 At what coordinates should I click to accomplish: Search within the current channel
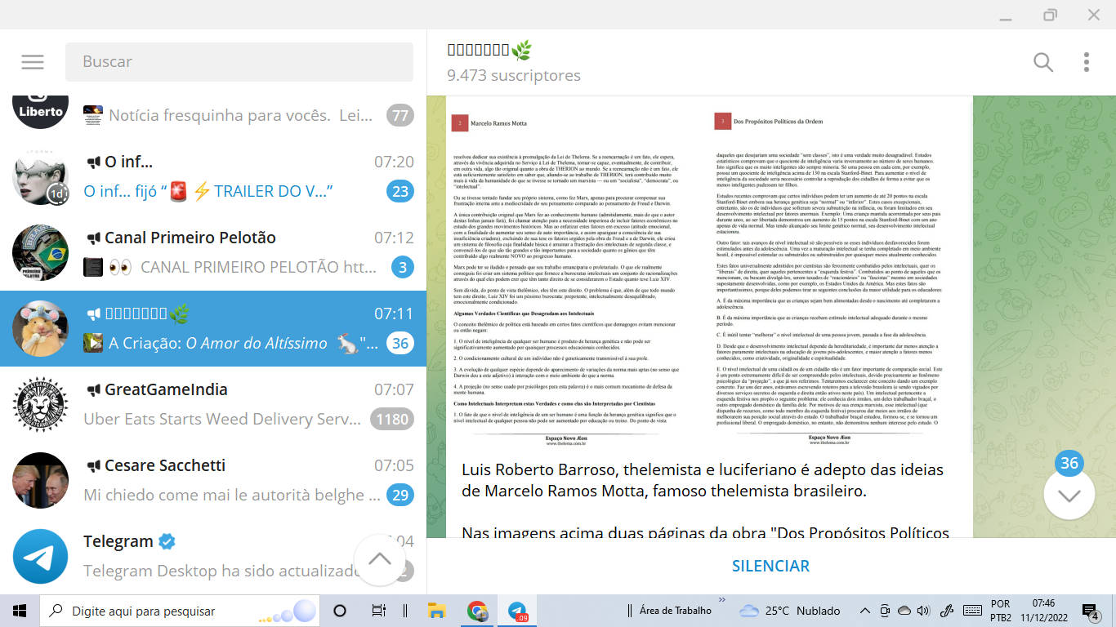coord(1043,62)
